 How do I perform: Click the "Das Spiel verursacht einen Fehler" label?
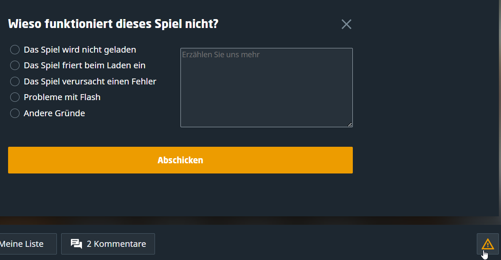(x=90, y=81)
